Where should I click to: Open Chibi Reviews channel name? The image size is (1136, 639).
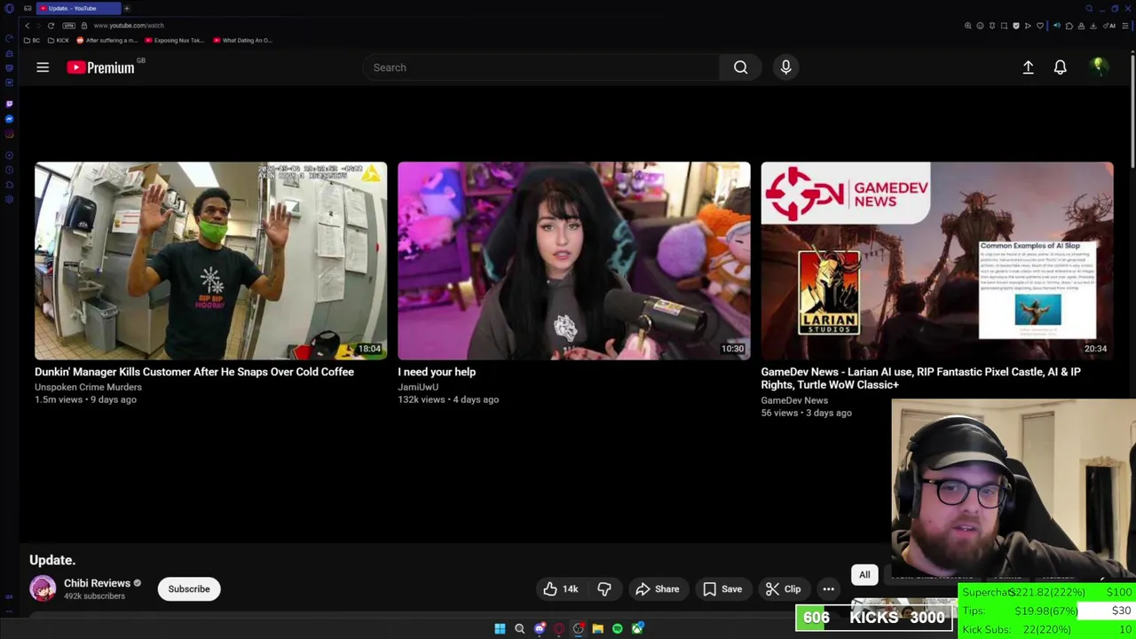coord(97,583)
